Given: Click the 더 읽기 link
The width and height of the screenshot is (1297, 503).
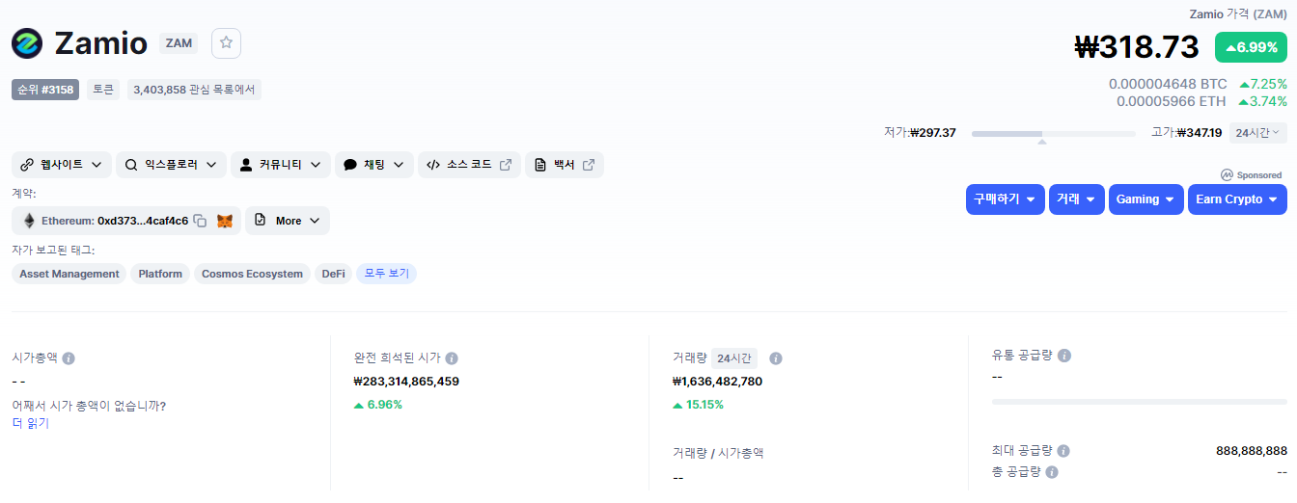Looking at the screenshot, I should [x=30, y=423].
